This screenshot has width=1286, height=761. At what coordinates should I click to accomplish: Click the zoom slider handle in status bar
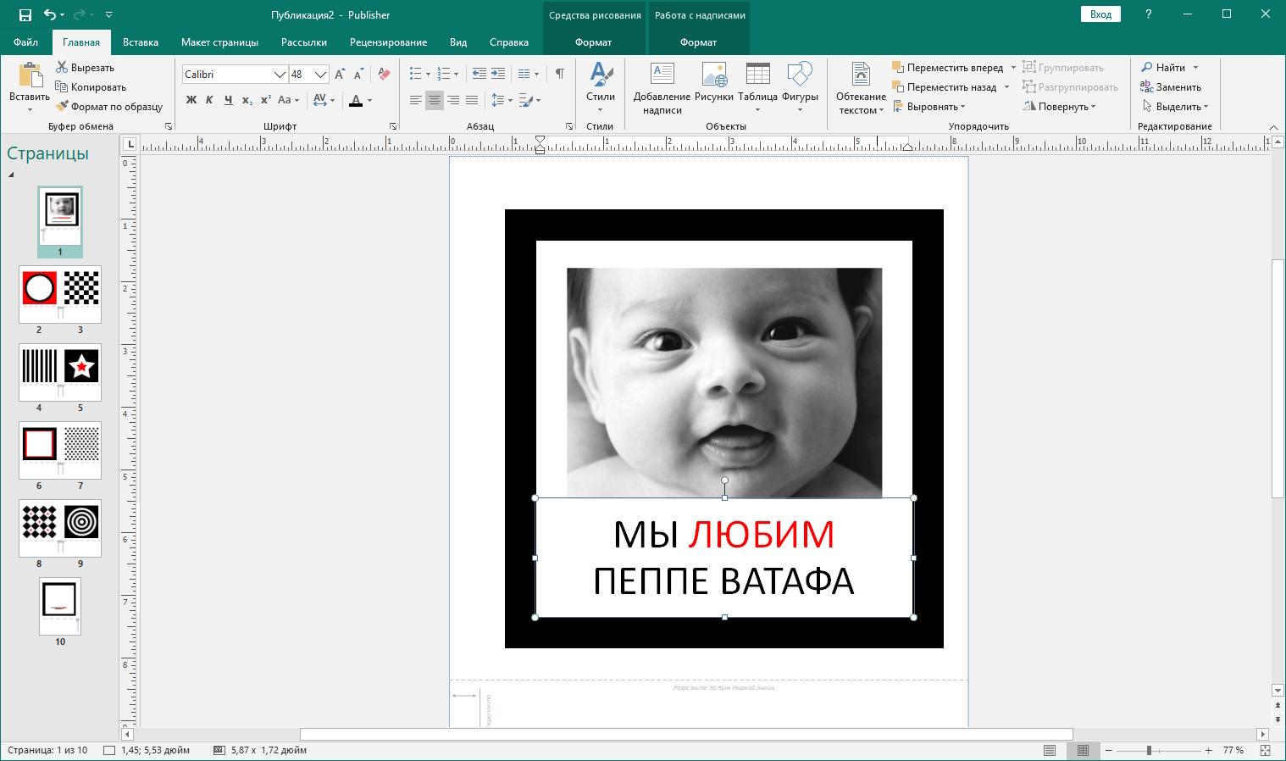click(1149, 751)
